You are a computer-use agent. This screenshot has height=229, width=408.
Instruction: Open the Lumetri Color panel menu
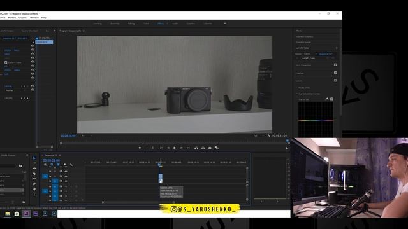(337, 48)
